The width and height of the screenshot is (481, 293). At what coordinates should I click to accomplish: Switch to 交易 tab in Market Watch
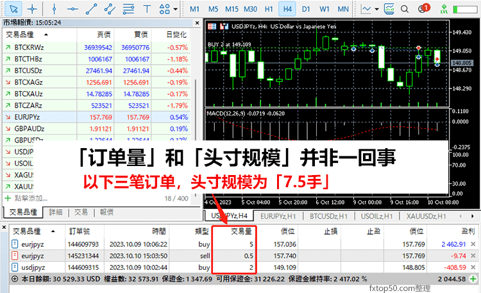tap(81, 212)
